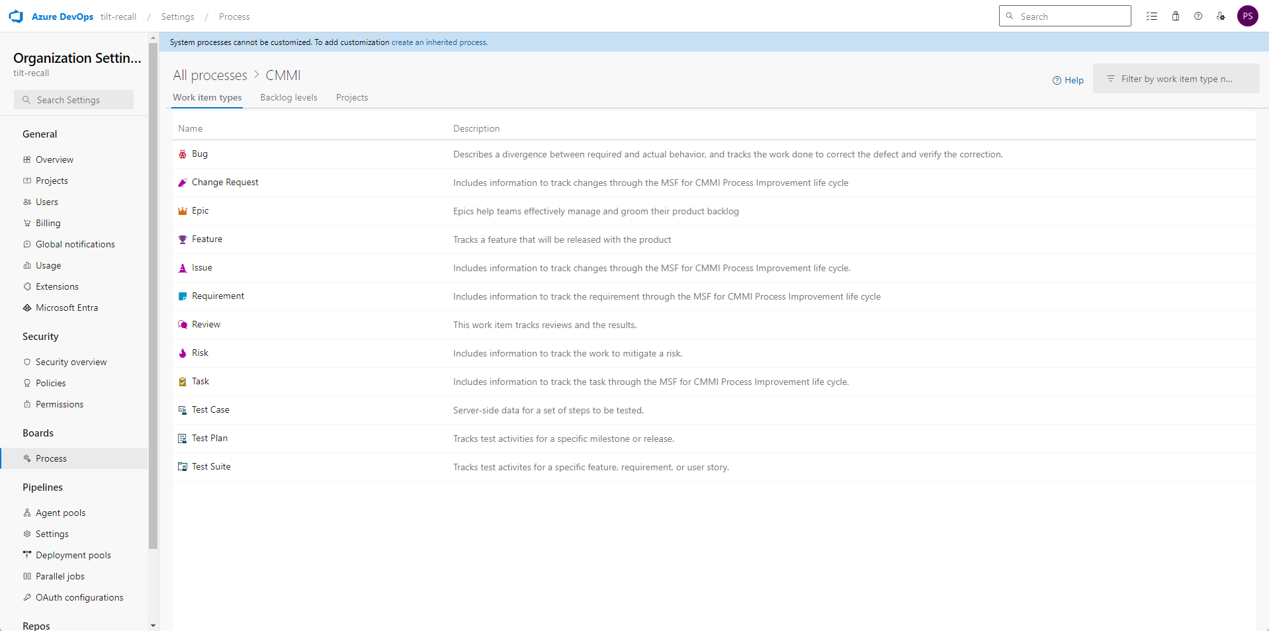1269x631 pixels.
Task: Click the PS profile avatar
Action: point(1248,16)
